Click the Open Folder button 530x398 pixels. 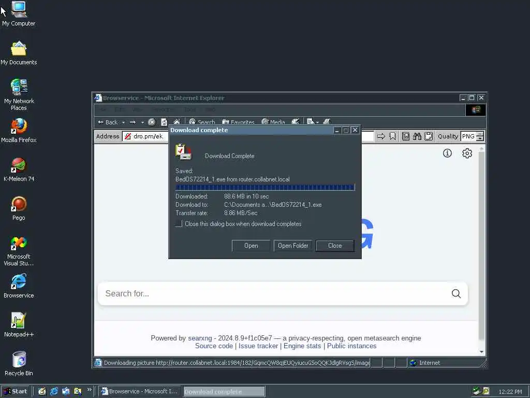click(293, 246)
